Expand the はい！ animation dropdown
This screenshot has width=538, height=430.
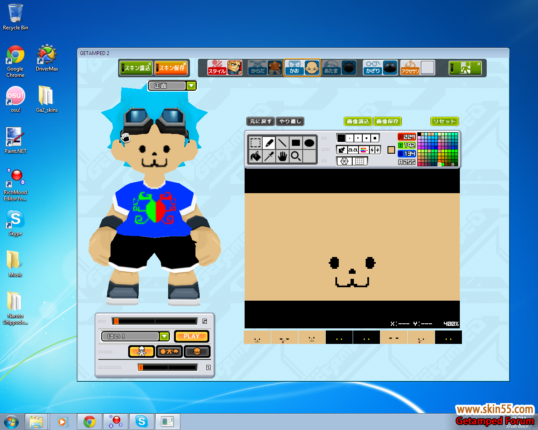tap(164, 336)
